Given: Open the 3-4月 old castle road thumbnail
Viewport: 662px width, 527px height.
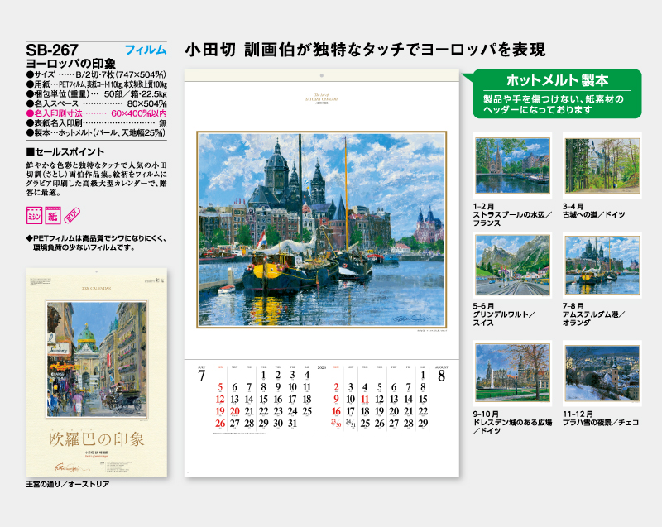Looking at the screenshot, I should pyautogui.click(x=602, y=165).
